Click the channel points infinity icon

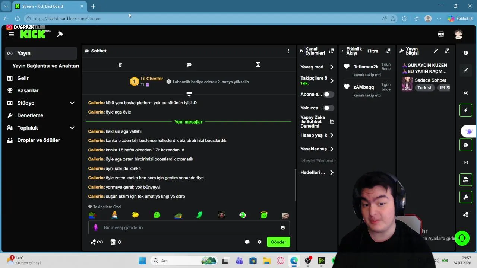click(x=97, y=242)
